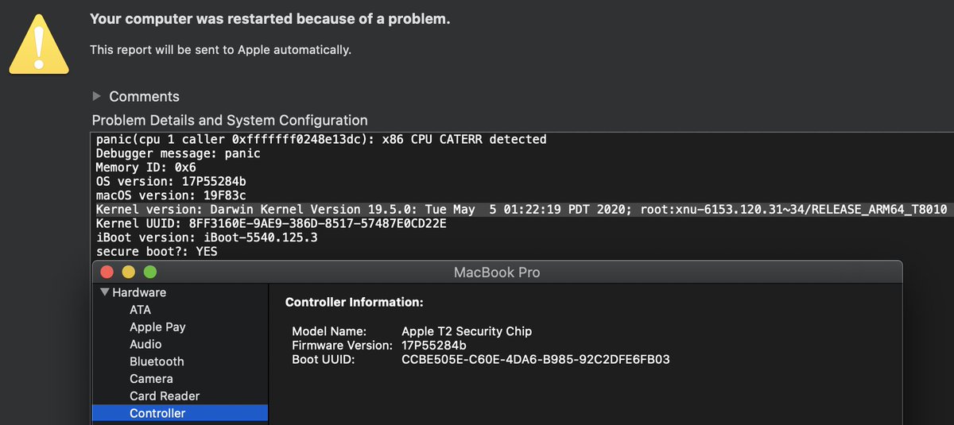The height and width of the screenshot is (425, 954).
Task: Open the Camera hardware entry
Action: [x=151, y=379]
